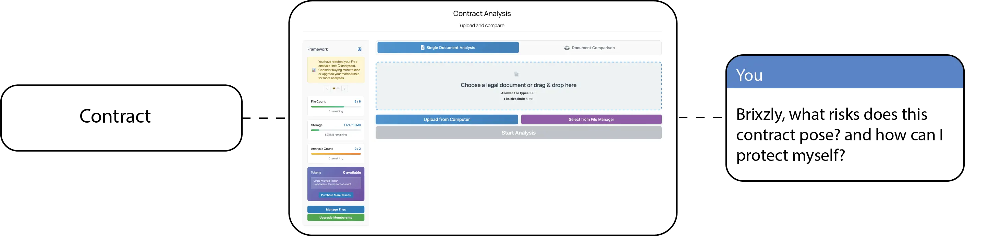Click the balance scale icon for comparison
Viewport: 989px width, 236px height.
(x=567, y=48)
